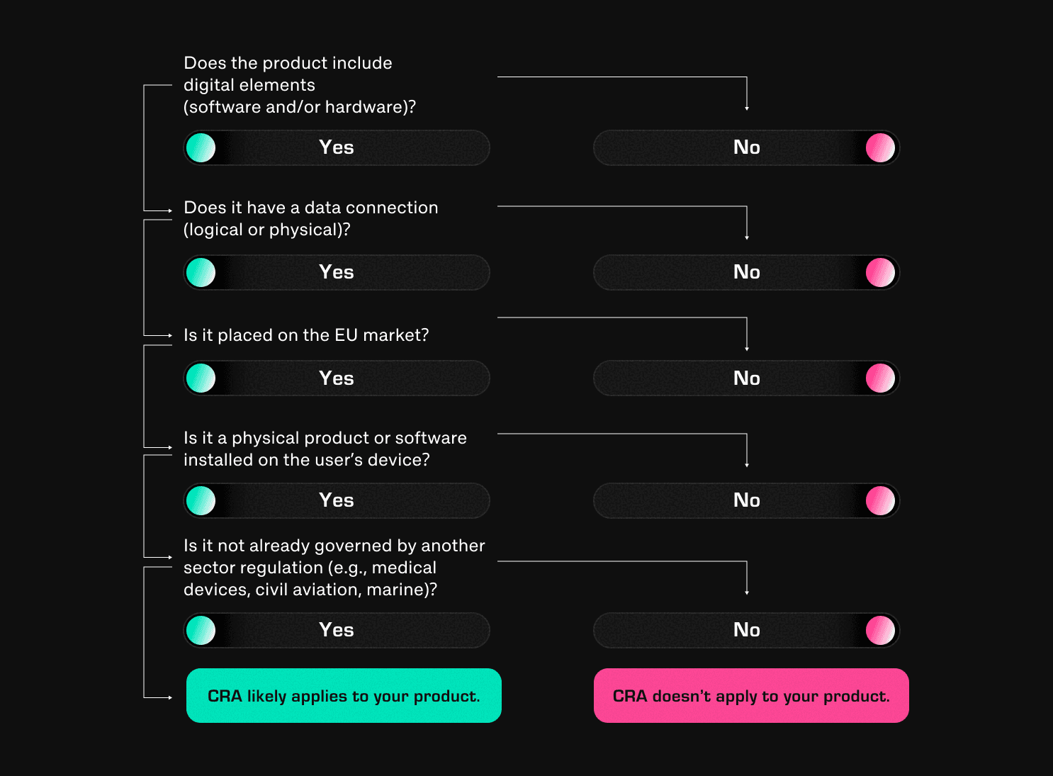Click 'CRA likely applies to your product' button
This screenshot has width=1053, height=776.
coord(344,696)
